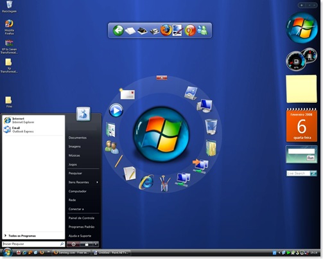Viewport: 323px width, 259px height.
Task: Click the Windows clock gadget in sidebar
Action: [x=302, y=28]
